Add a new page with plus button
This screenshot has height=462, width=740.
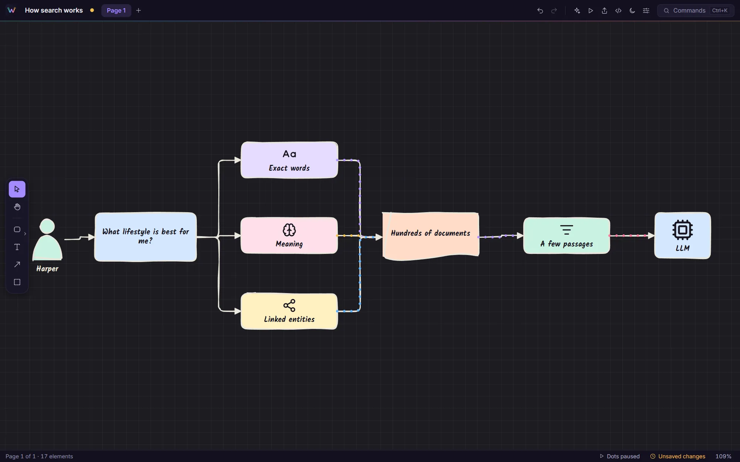(138, 11)
